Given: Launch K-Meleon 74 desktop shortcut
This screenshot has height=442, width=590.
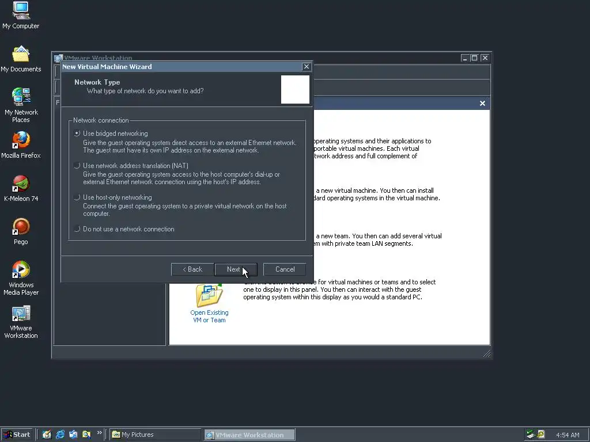Looking at the screenshot, I should (x=21, y=188).
